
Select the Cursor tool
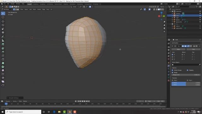point(3,17)
